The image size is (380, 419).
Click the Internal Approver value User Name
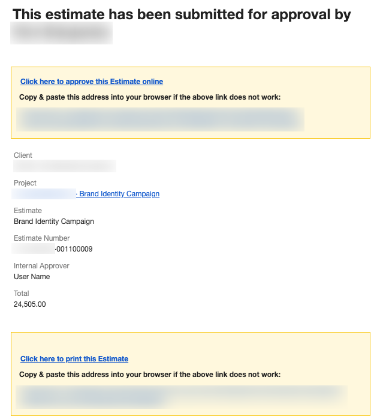(x=32, y=277)
